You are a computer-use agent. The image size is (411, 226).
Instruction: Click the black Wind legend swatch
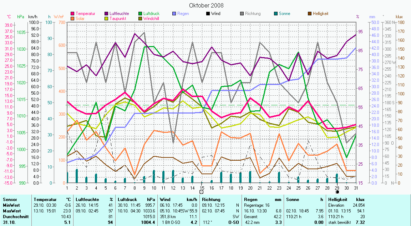tap(208, 14)
